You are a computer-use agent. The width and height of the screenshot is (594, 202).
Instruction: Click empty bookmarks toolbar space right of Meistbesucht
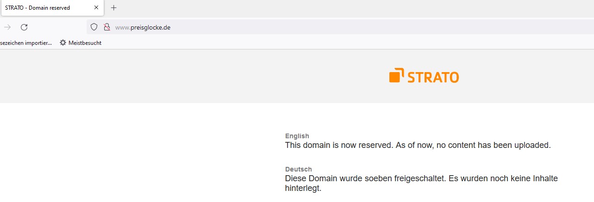pos(324,43)
